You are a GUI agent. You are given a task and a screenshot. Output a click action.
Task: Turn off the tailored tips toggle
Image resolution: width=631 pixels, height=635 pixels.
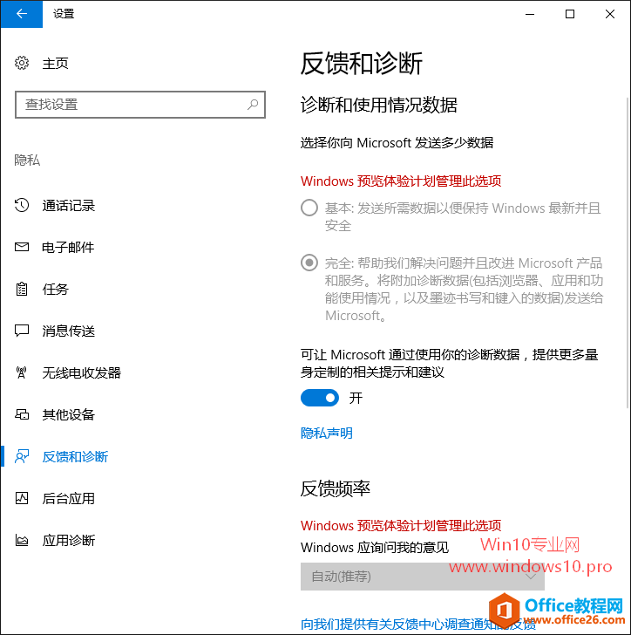click(x=320, y=398)
